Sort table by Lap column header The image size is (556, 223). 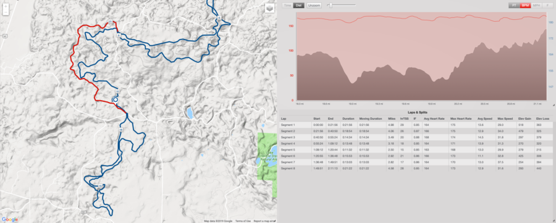pos(283,119)
